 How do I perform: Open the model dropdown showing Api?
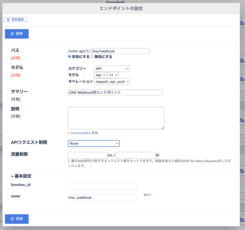[100, 75]
